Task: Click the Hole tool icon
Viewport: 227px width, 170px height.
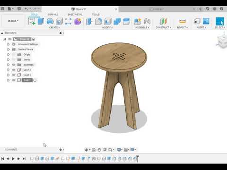Action: coord(59,21)
